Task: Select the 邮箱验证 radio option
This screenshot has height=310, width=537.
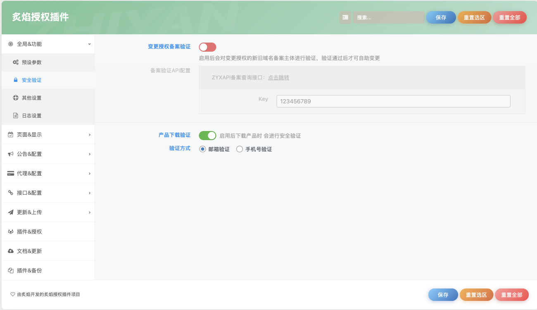Action: pos(202,149)
